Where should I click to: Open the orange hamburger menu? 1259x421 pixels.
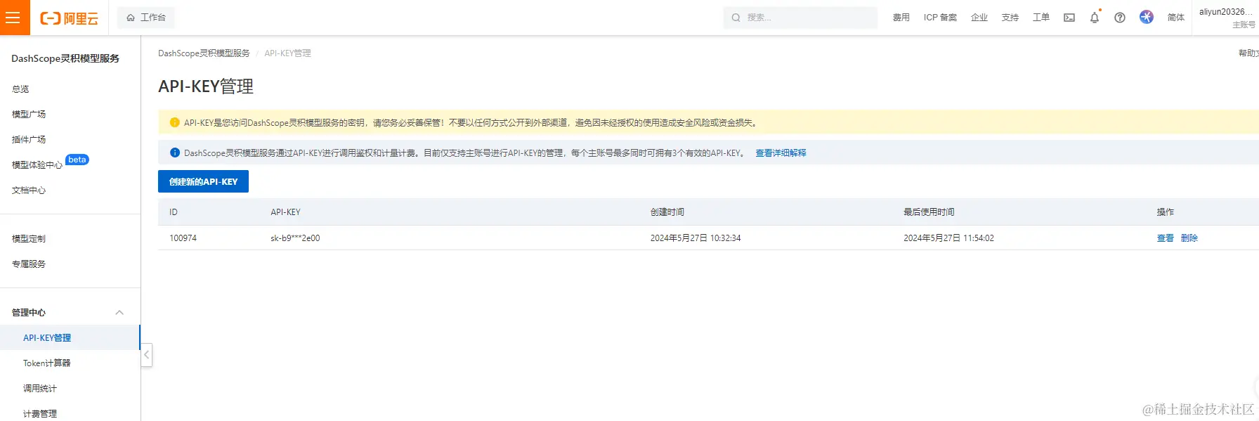point(15,18)
